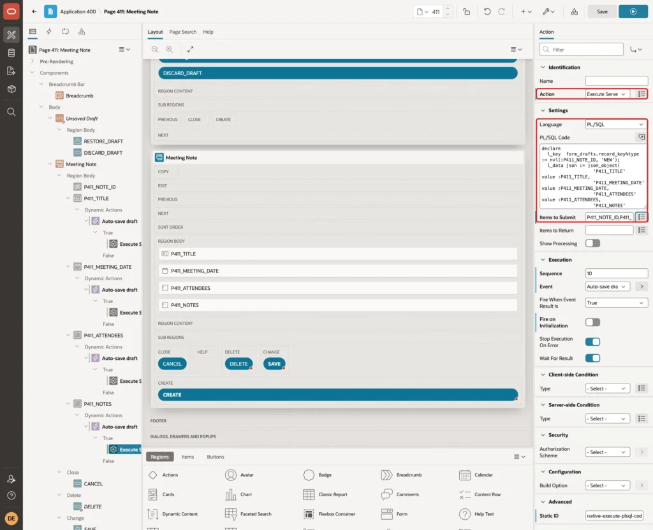Viewport: 653px width, 530px height.
Task: Open the App Builder sidebar icon
Action: (11, 35)
